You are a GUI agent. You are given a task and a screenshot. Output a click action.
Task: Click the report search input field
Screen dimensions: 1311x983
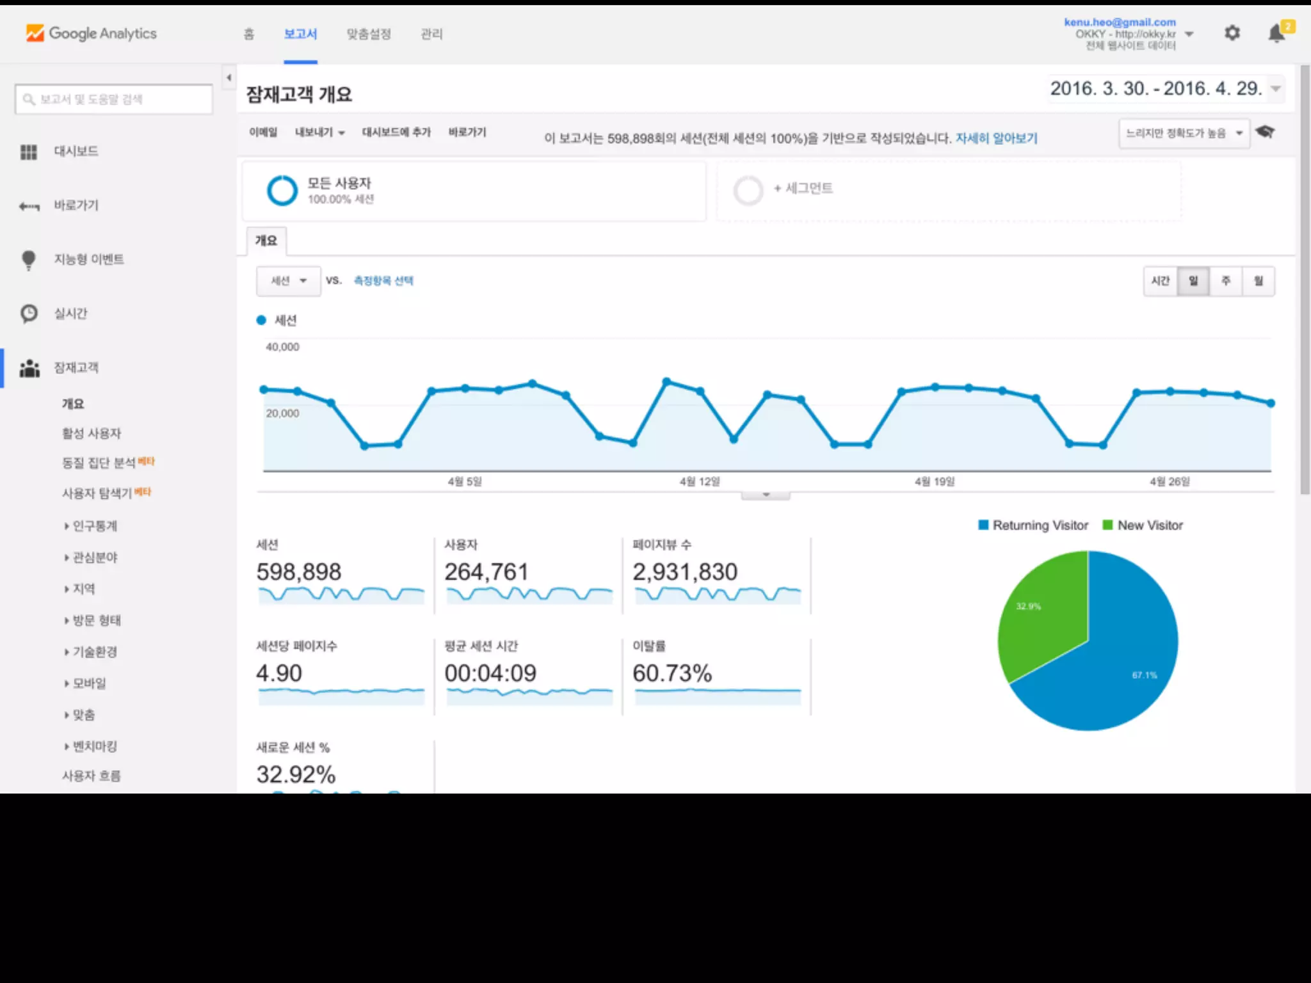115,99
